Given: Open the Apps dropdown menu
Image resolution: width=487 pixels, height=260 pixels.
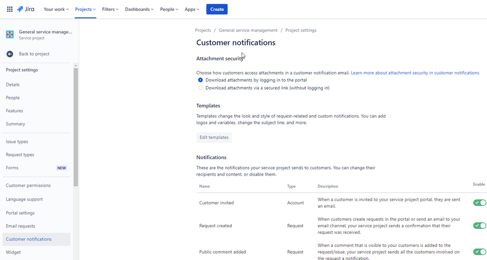Looking at the screenshot, I should (192, 9).
